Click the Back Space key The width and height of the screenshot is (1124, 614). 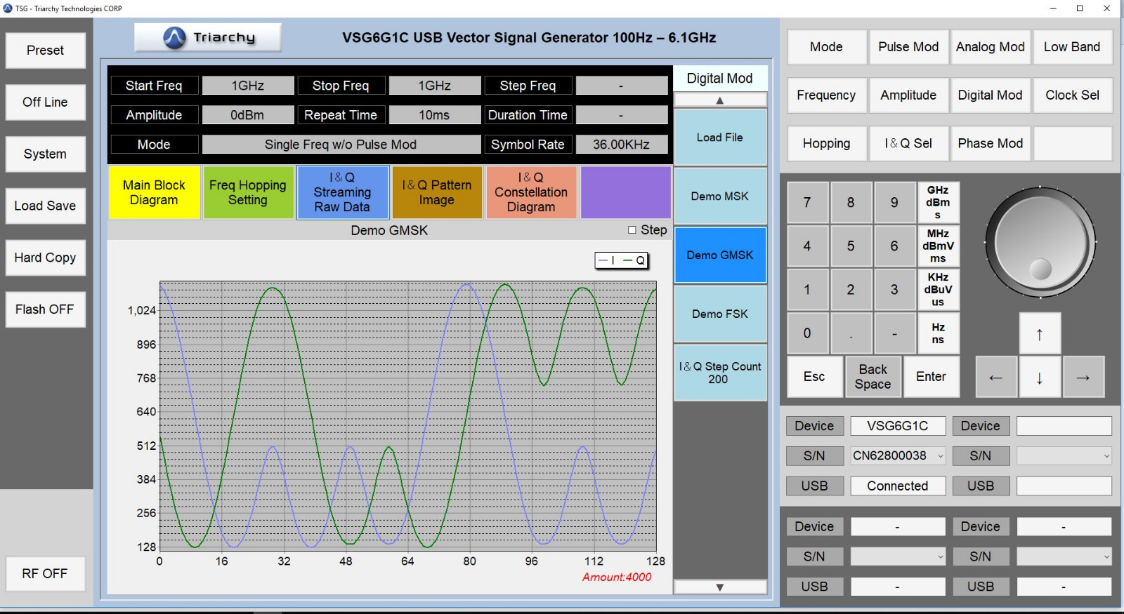873,377
